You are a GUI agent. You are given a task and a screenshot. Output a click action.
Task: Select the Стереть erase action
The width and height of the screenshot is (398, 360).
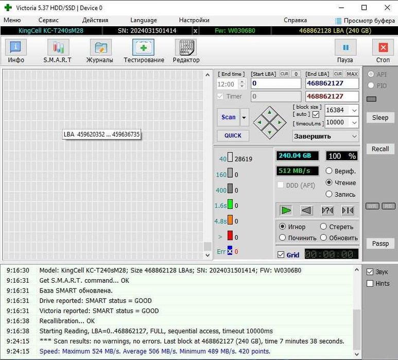coord(323,226)
